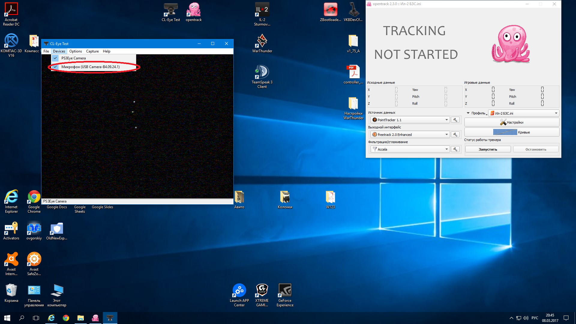Open Task View on taskbar
The image size is (576, 324).
[x=36, y=318]
